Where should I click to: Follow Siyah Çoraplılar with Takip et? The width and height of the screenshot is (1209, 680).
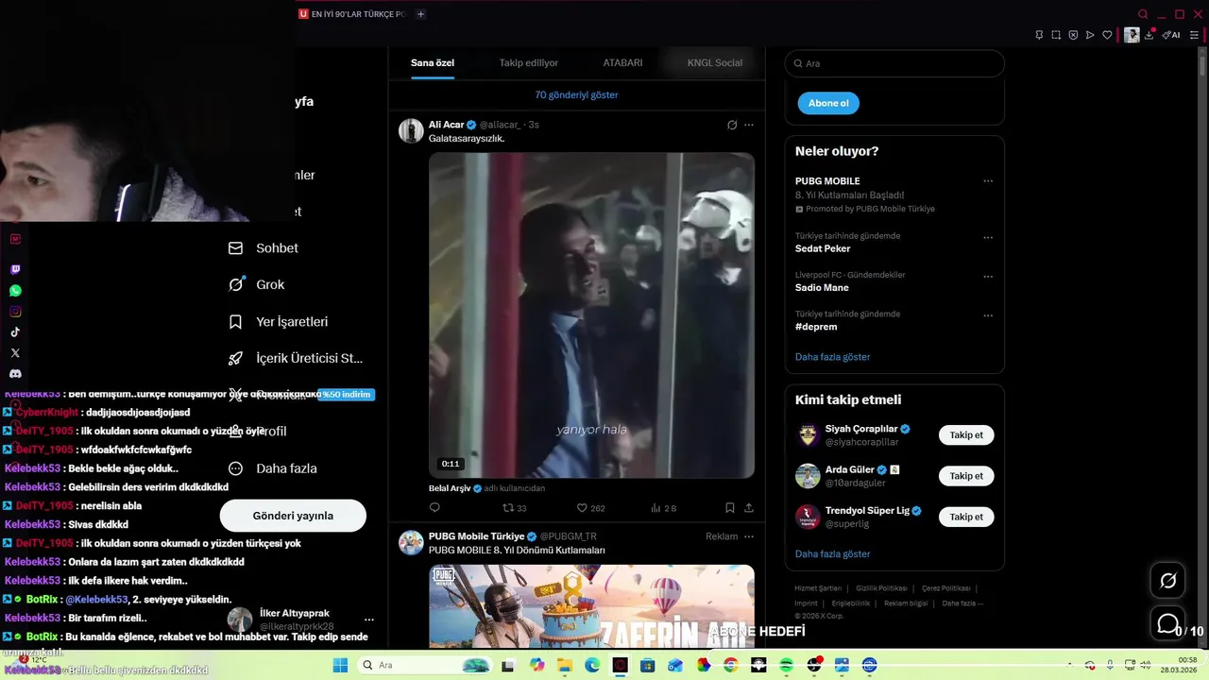[966, 435]
